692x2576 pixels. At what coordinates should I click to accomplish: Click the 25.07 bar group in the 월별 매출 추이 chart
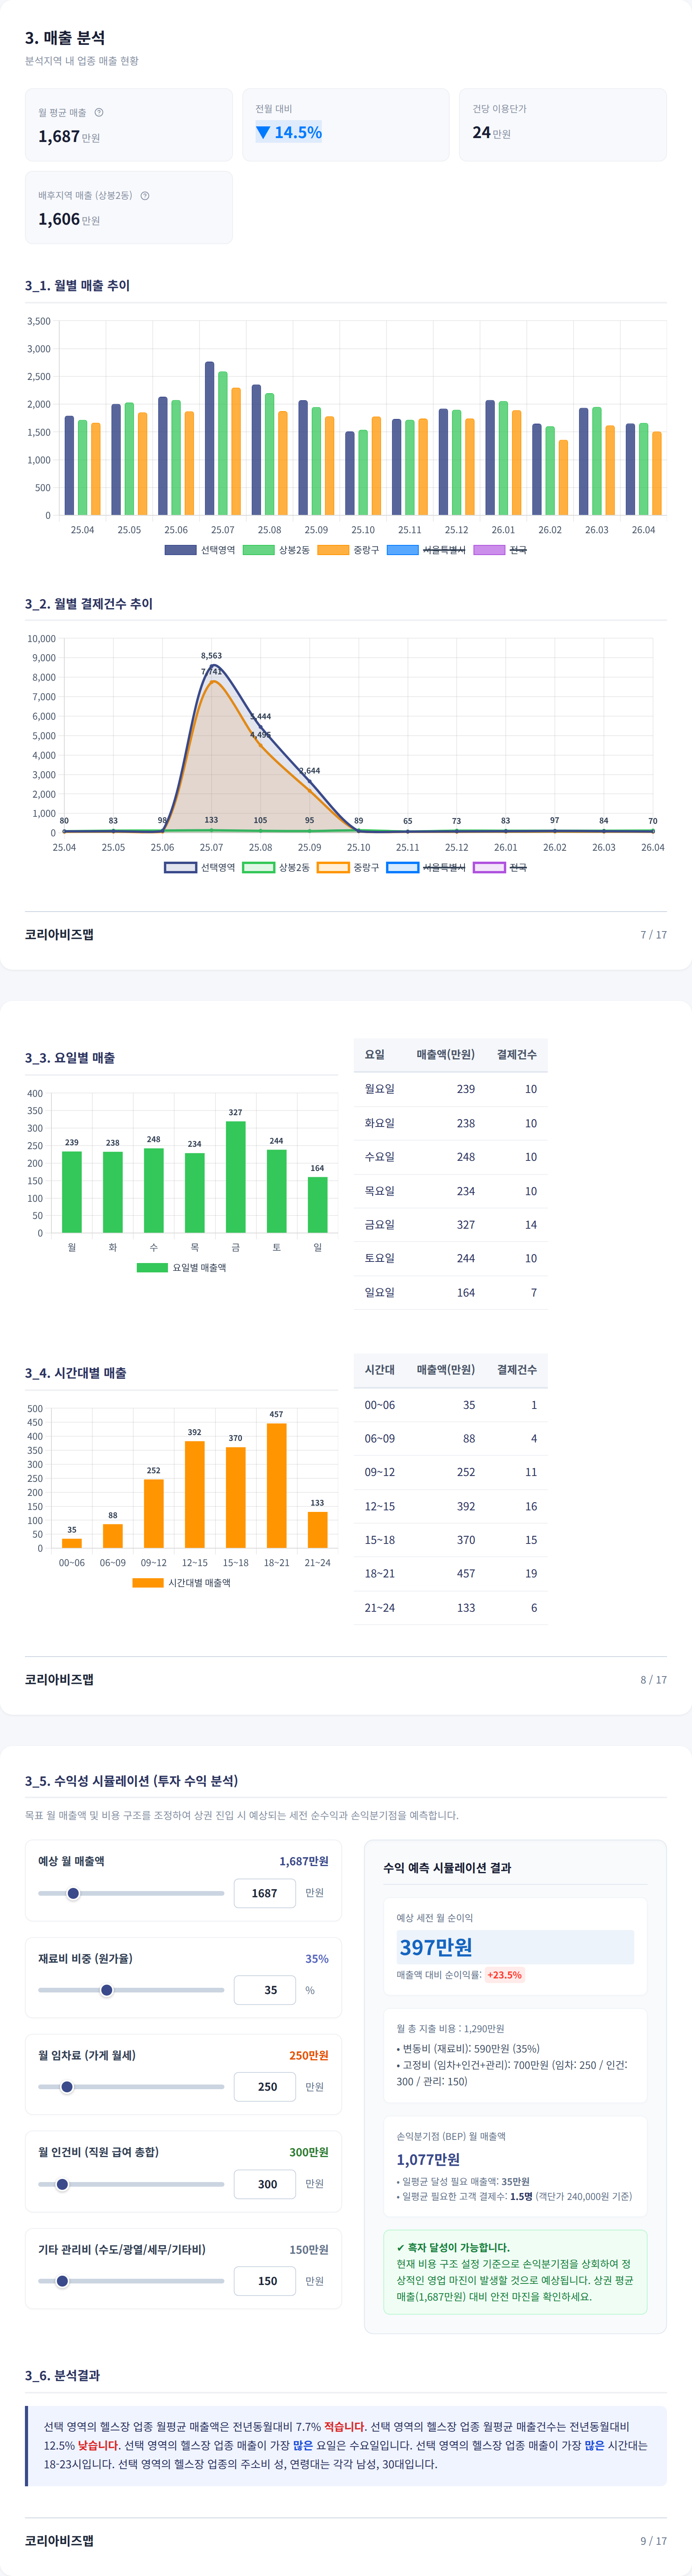point(222,438)
